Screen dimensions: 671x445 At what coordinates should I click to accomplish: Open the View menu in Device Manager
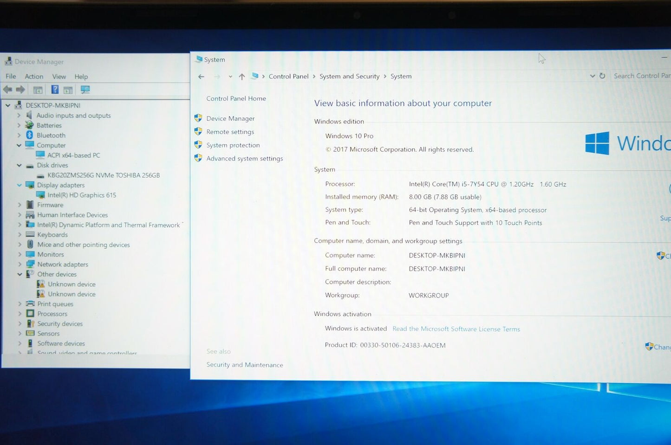click(x=59, y=77)
